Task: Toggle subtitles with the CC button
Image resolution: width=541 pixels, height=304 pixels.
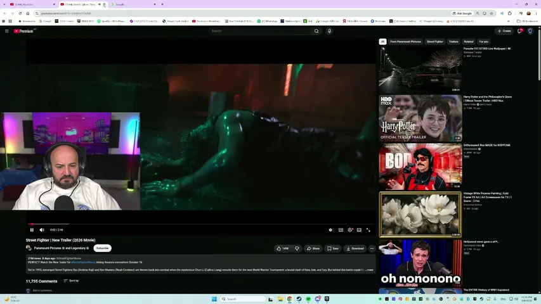Action: point(341,230)
